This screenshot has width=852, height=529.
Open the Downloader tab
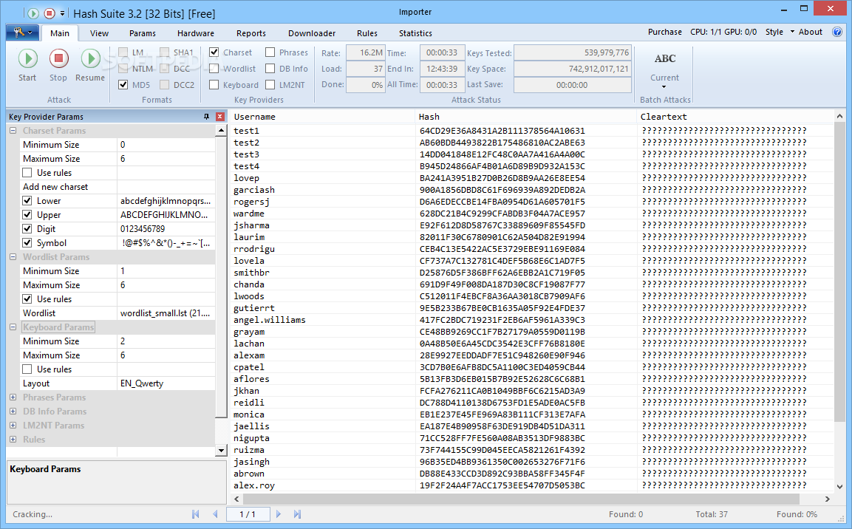[x=312, y=33]
